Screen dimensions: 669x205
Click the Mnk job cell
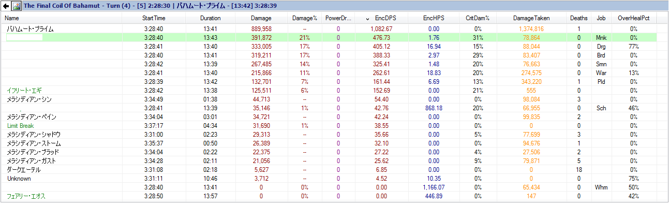coord(601,38)
